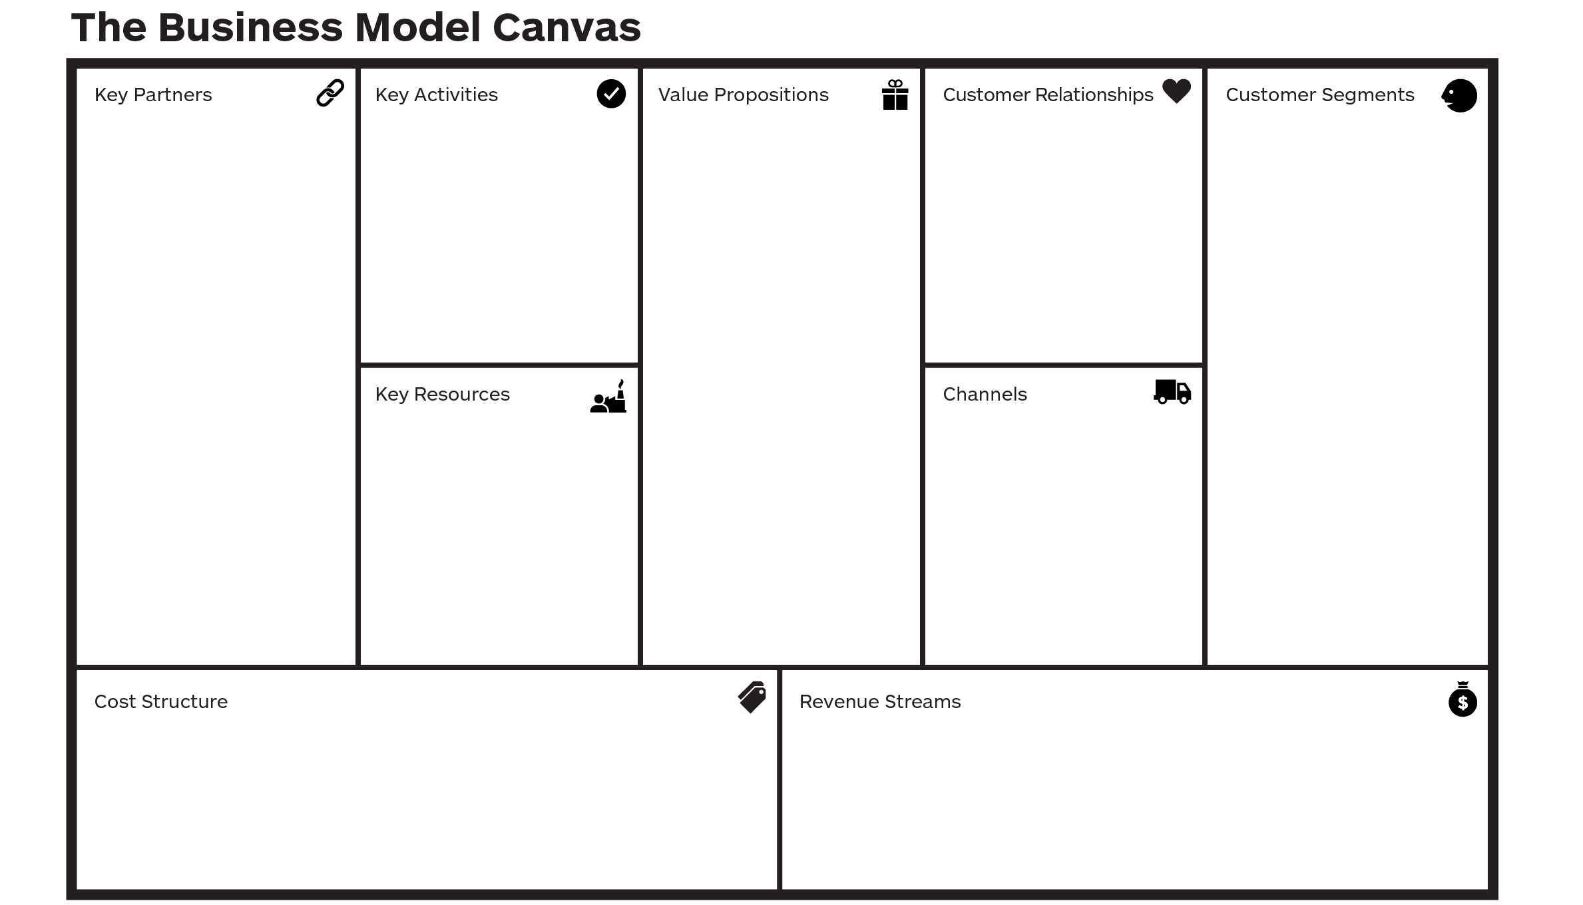
Task: Toggle the Customer Relationships section
Action: tap(1048, 96)
